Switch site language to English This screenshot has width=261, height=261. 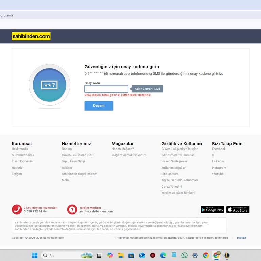pos(241,238)
